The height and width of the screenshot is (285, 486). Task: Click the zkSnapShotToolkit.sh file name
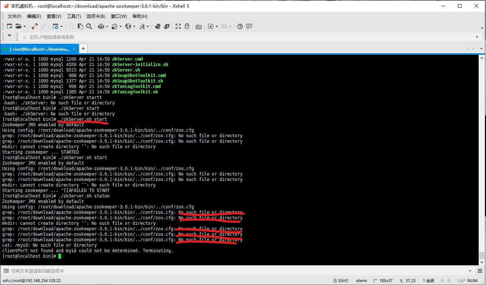coord(138,81)
